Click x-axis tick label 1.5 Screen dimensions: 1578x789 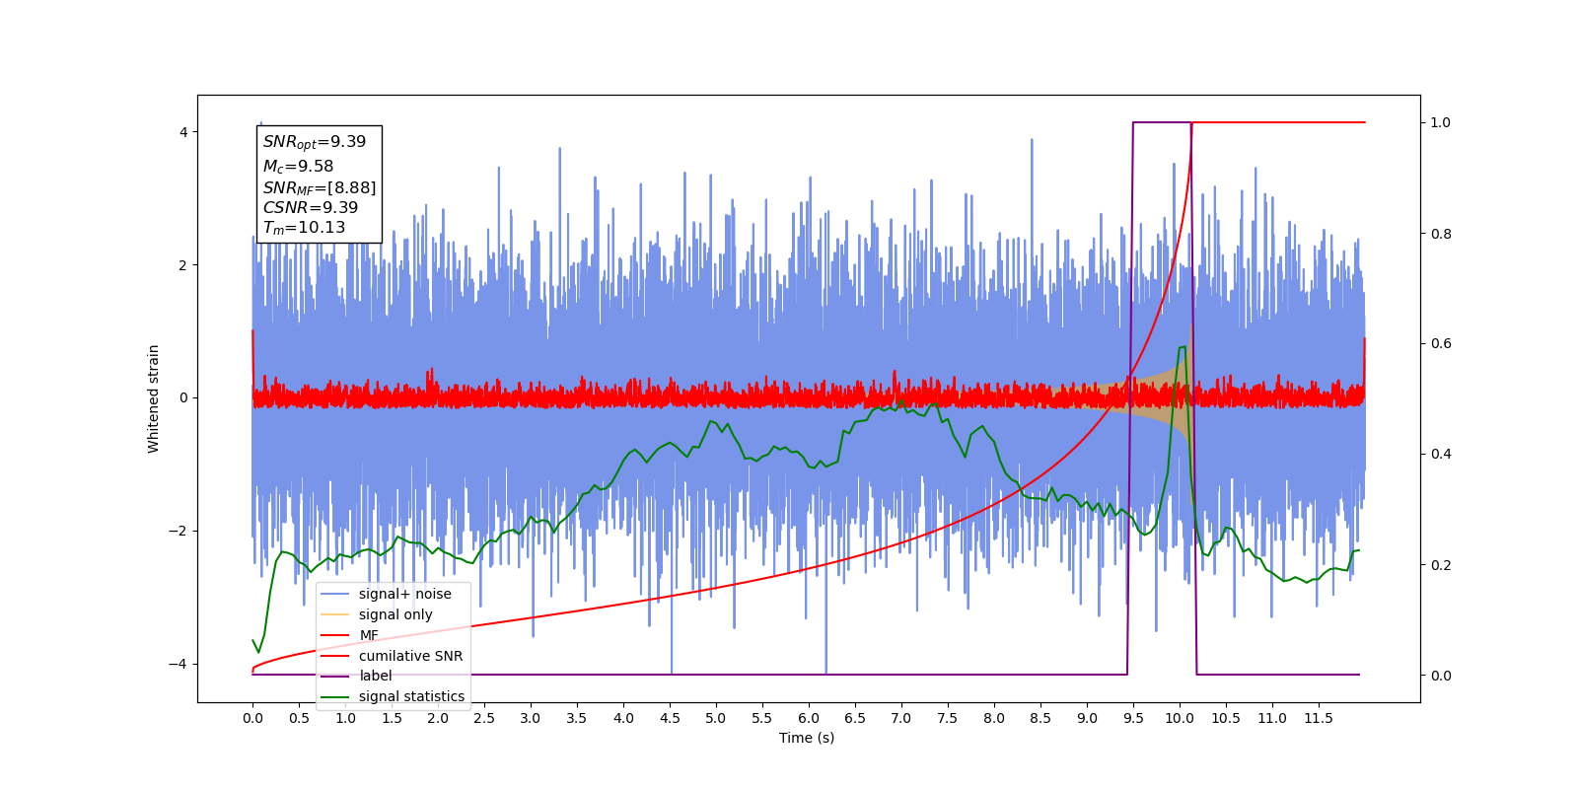[392, 718]
